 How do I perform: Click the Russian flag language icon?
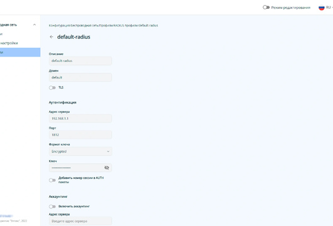pyautogui.click(x=322, y=8)
